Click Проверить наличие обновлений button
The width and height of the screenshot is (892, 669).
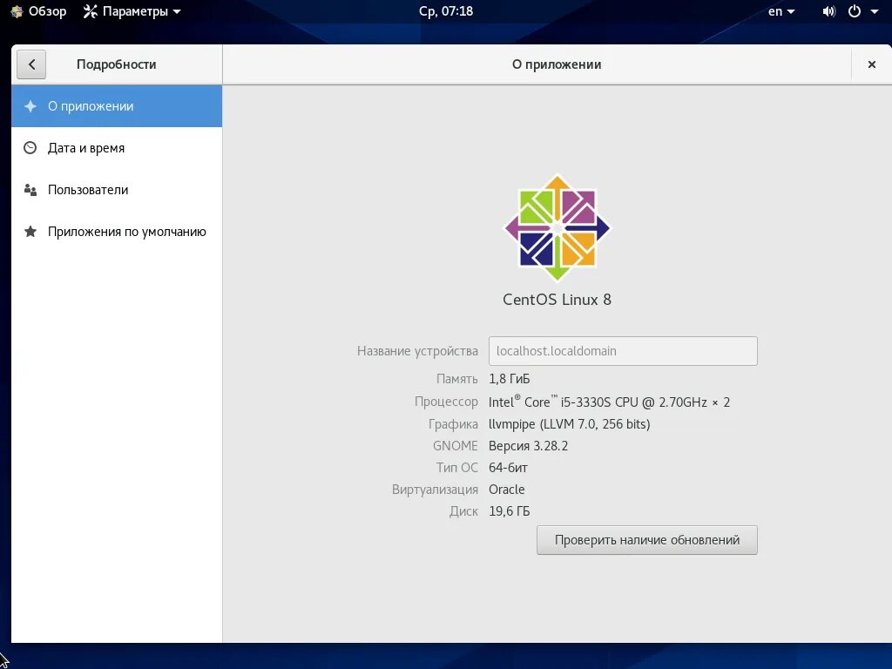point(647,540)
